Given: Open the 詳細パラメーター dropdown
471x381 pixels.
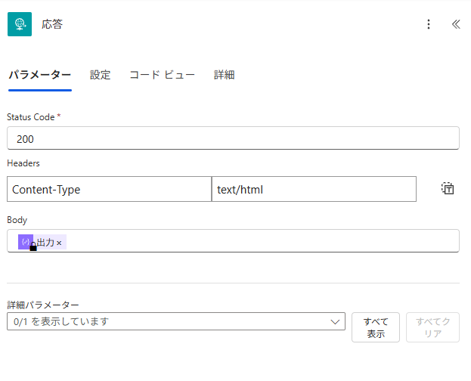Looking at the screenshot, I should pos(176,321).
